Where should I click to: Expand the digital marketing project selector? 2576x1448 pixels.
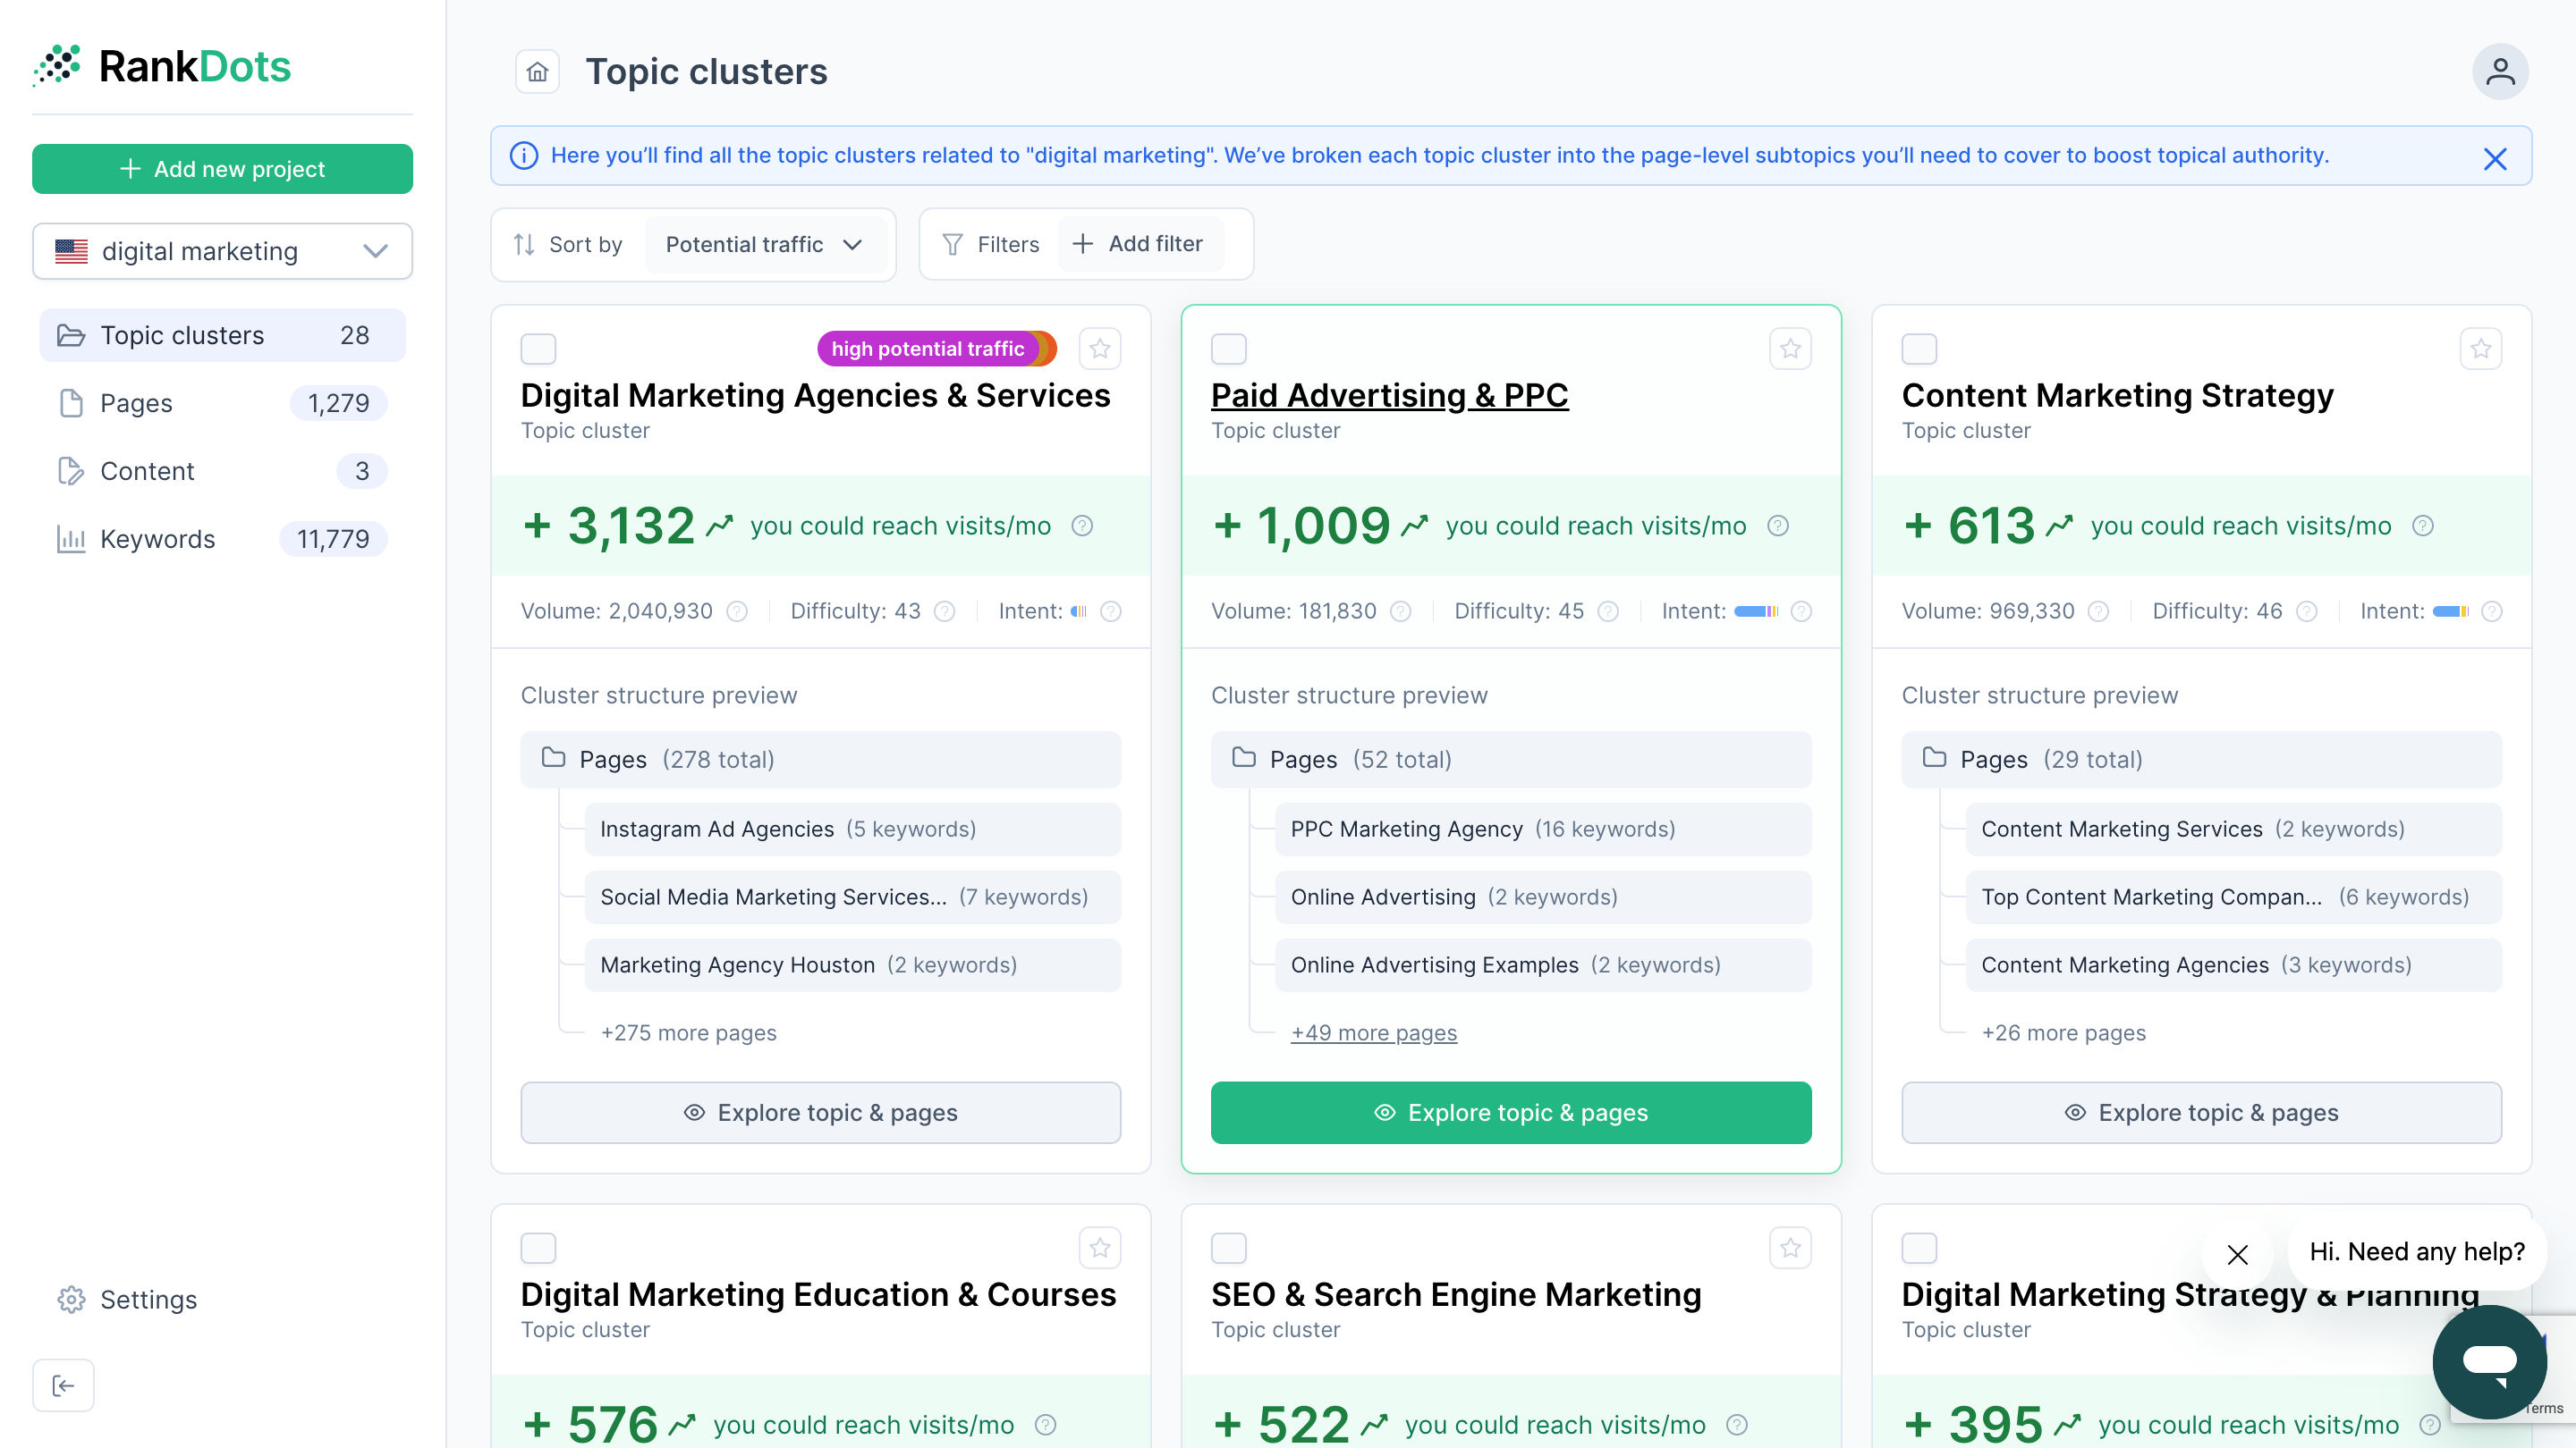(x=222, y=251)
